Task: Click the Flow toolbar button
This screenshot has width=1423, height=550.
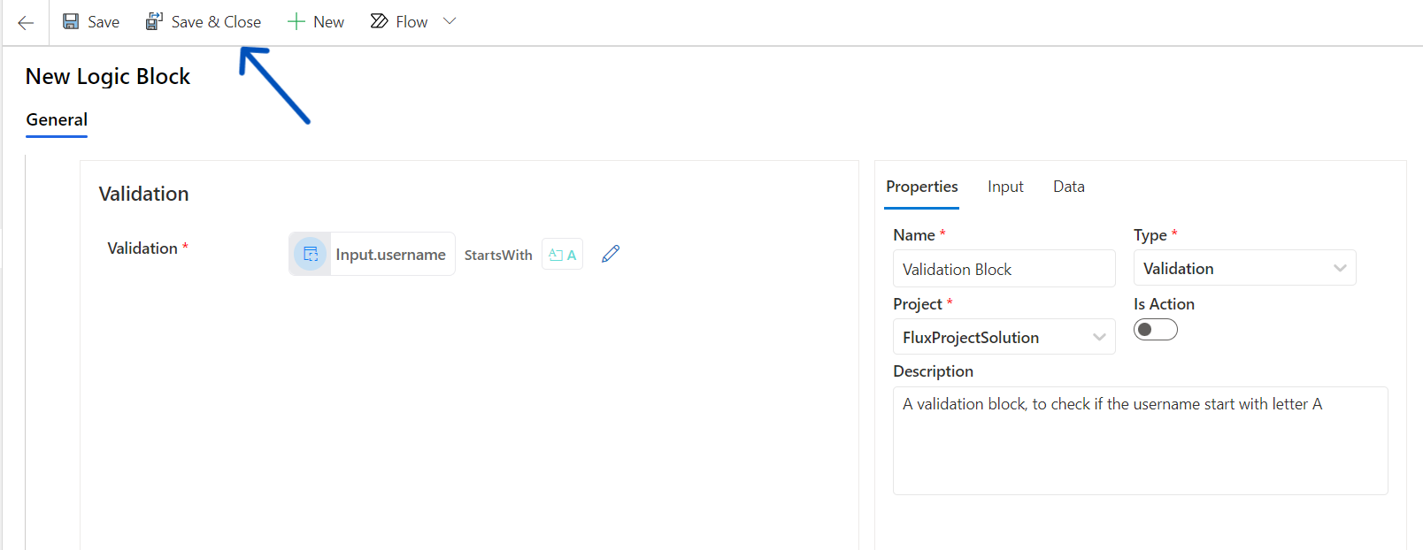Action: point(399,22)
